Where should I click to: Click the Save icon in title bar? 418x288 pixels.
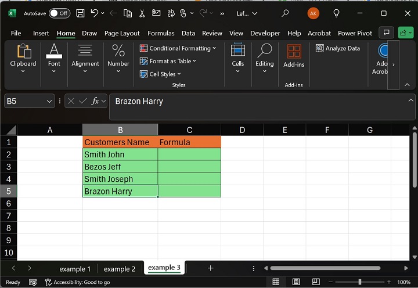pyautogui.click(x=80, y=13)
